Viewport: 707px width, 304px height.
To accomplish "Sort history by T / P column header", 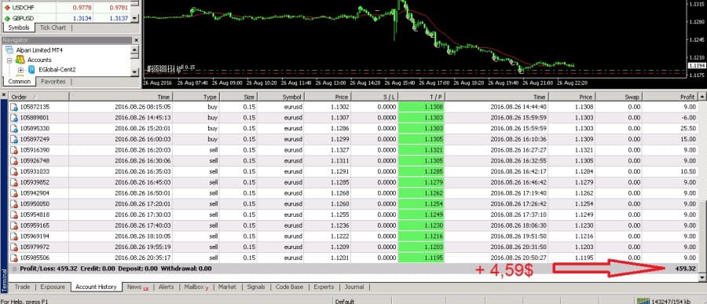I will (422, 97).
